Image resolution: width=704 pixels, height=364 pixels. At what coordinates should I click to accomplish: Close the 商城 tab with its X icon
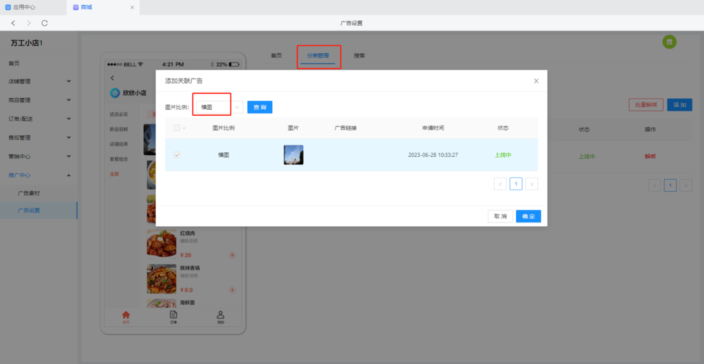(x=132, y=7)
